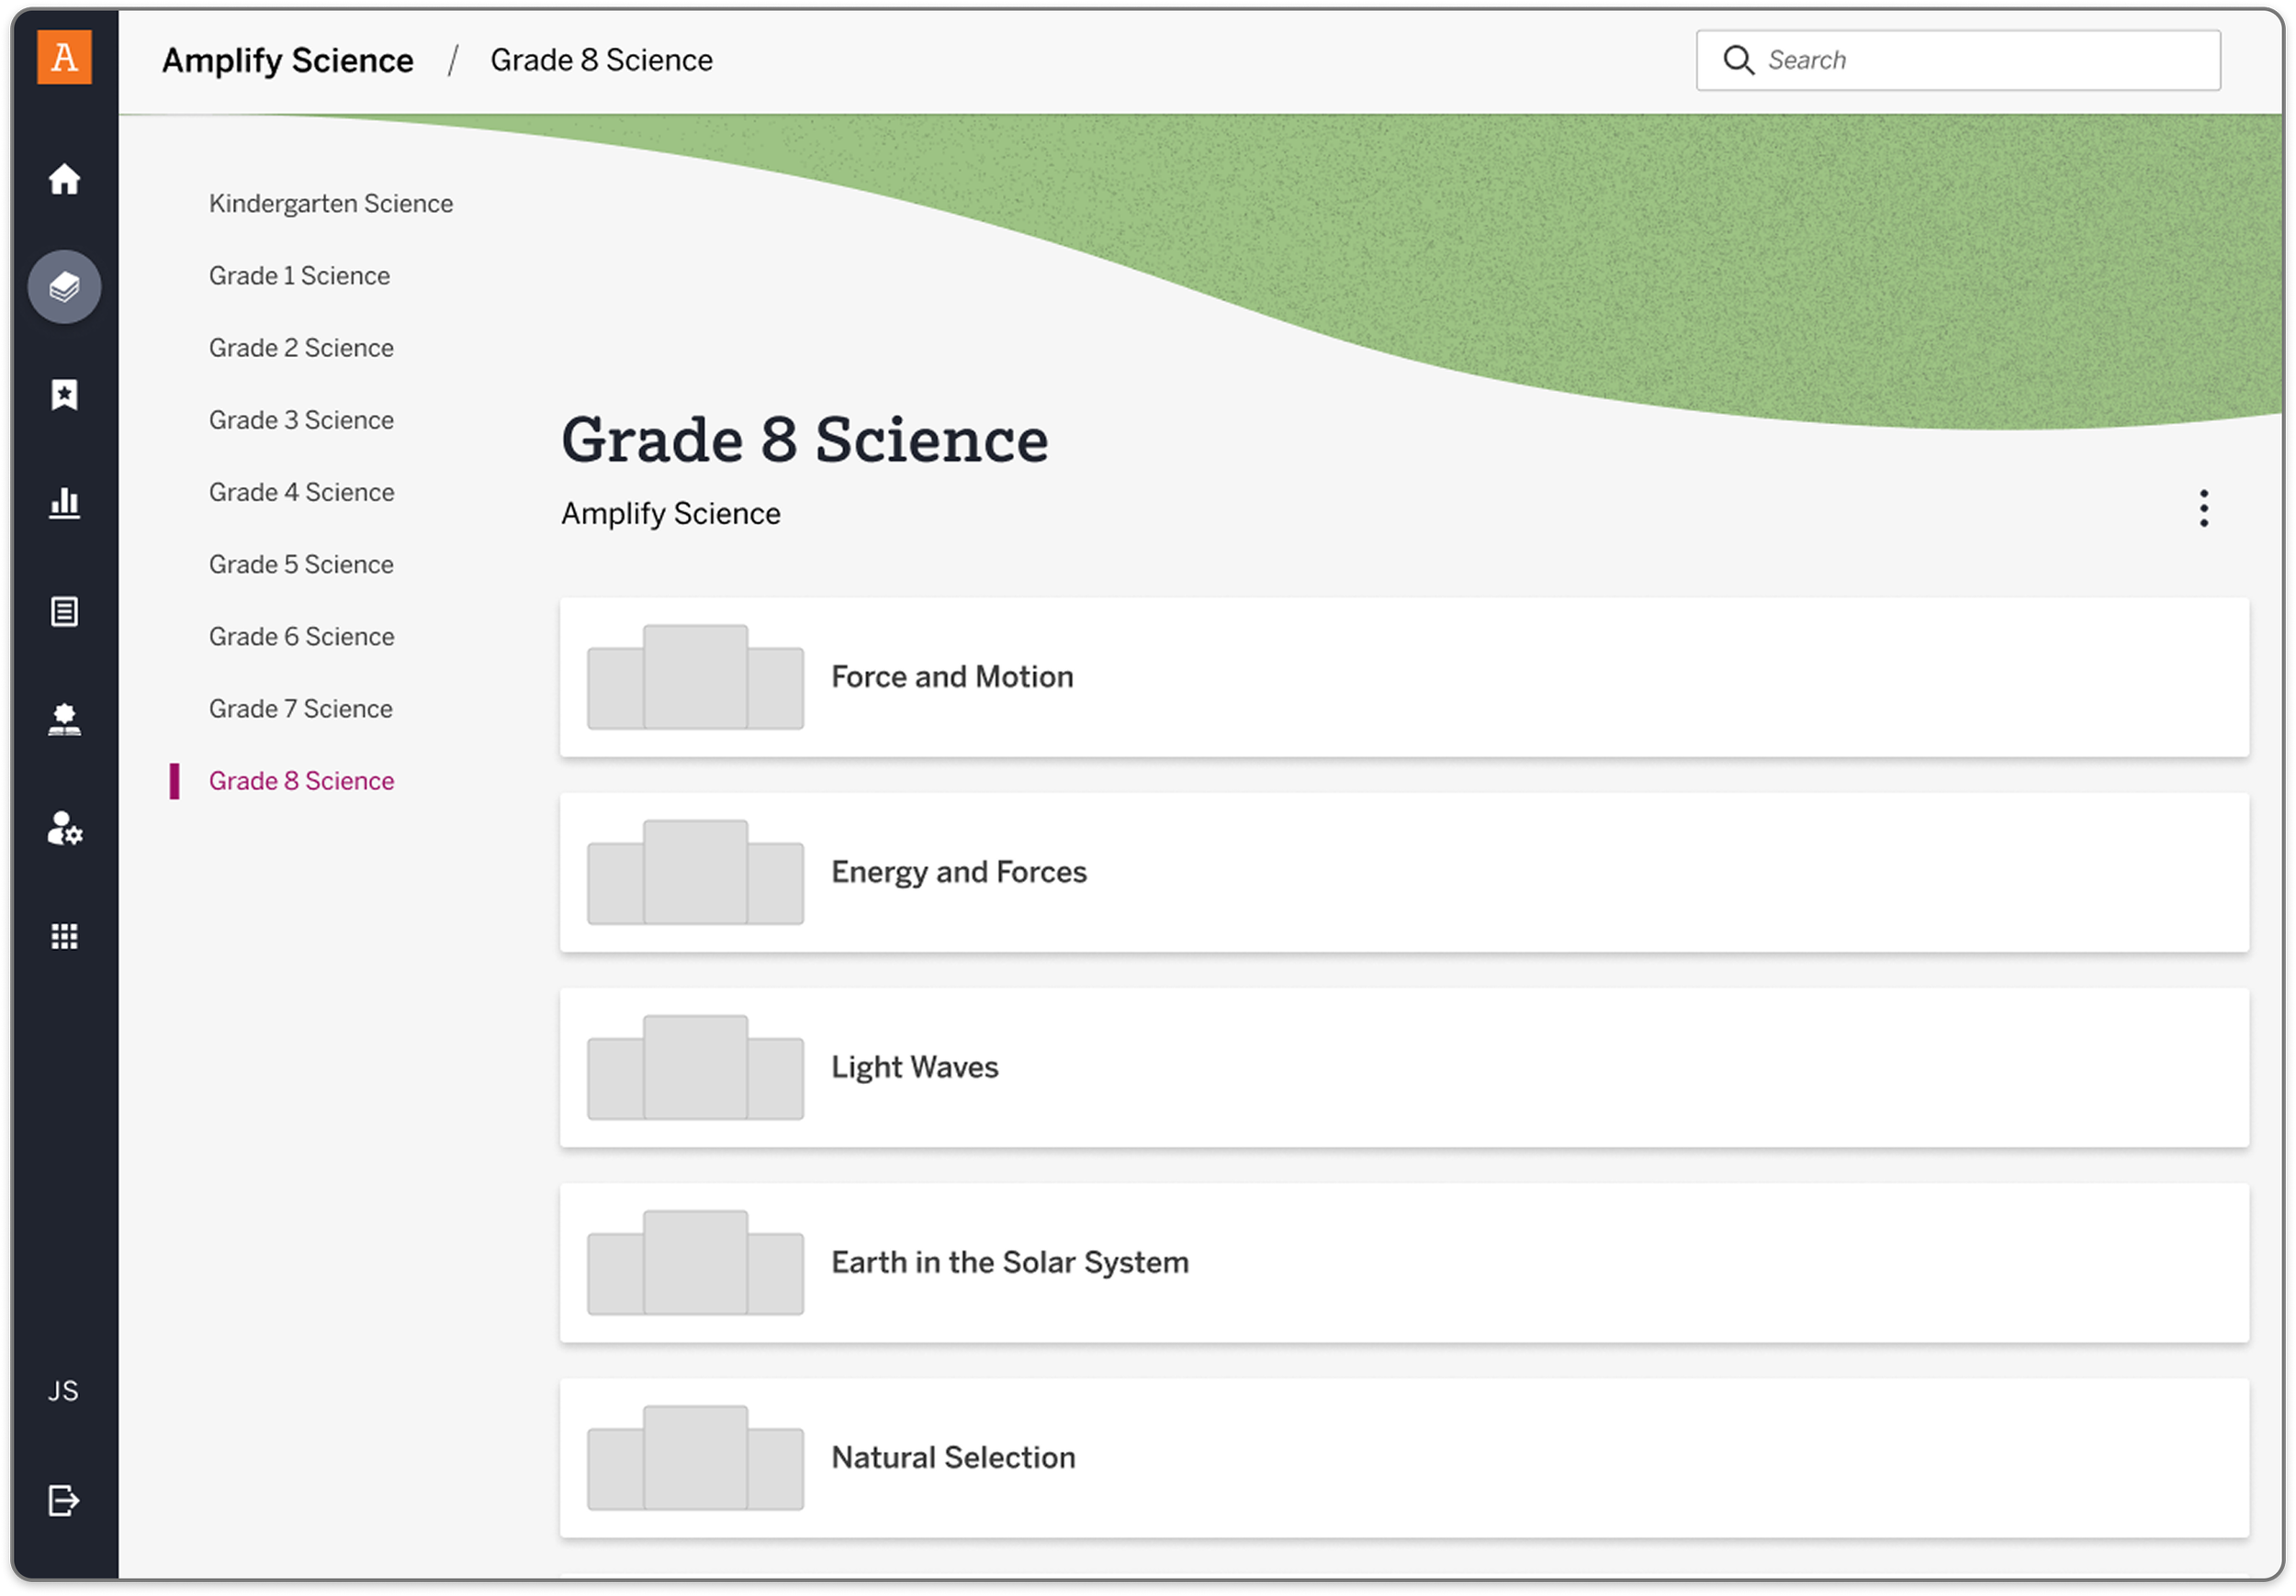
Task: Open the curriculum layers icon in sidebar
Action: 64,287
